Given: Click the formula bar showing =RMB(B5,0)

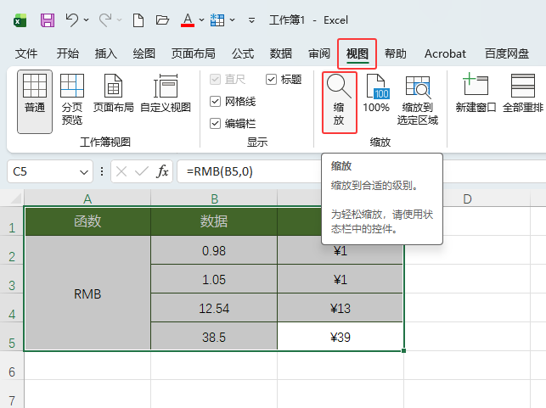Looking at the screenshot, I should click(x=362, y=171).
